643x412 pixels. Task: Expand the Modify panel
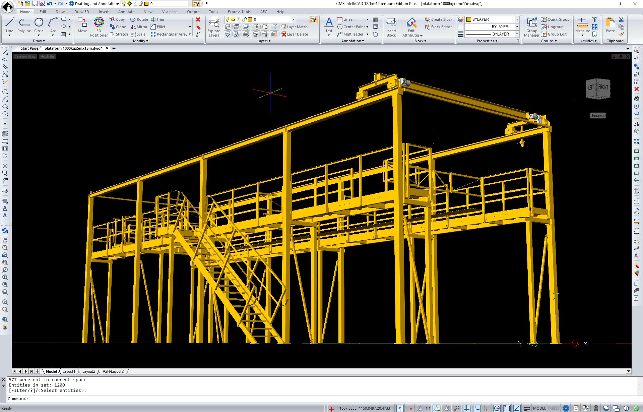tap(140, 41)
